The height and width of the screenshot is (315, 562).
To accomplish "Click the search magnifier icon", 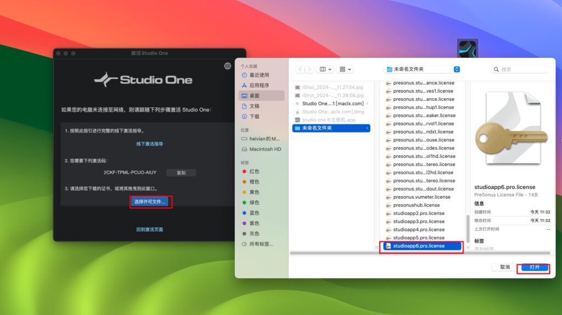I will pyautogui.click(x=496, y=70).
